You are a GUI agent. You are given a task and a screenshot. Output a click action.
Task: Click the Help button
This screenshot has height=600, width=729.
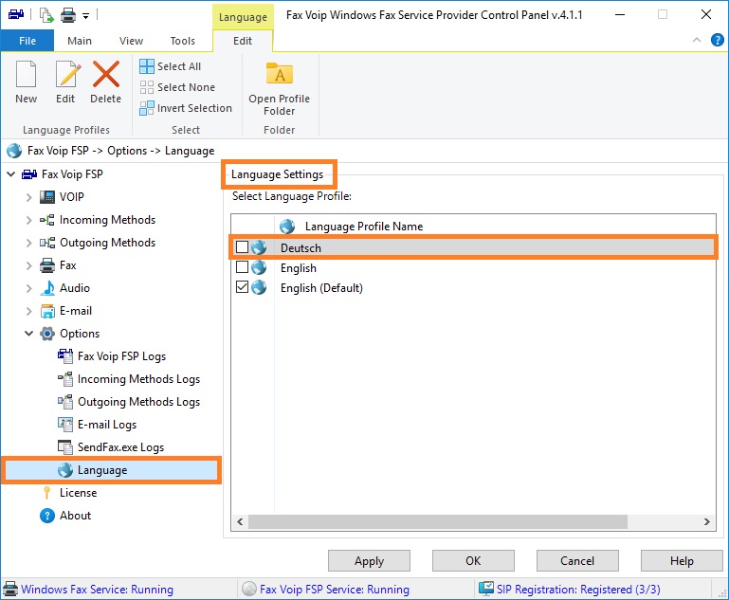pos(682,561)
